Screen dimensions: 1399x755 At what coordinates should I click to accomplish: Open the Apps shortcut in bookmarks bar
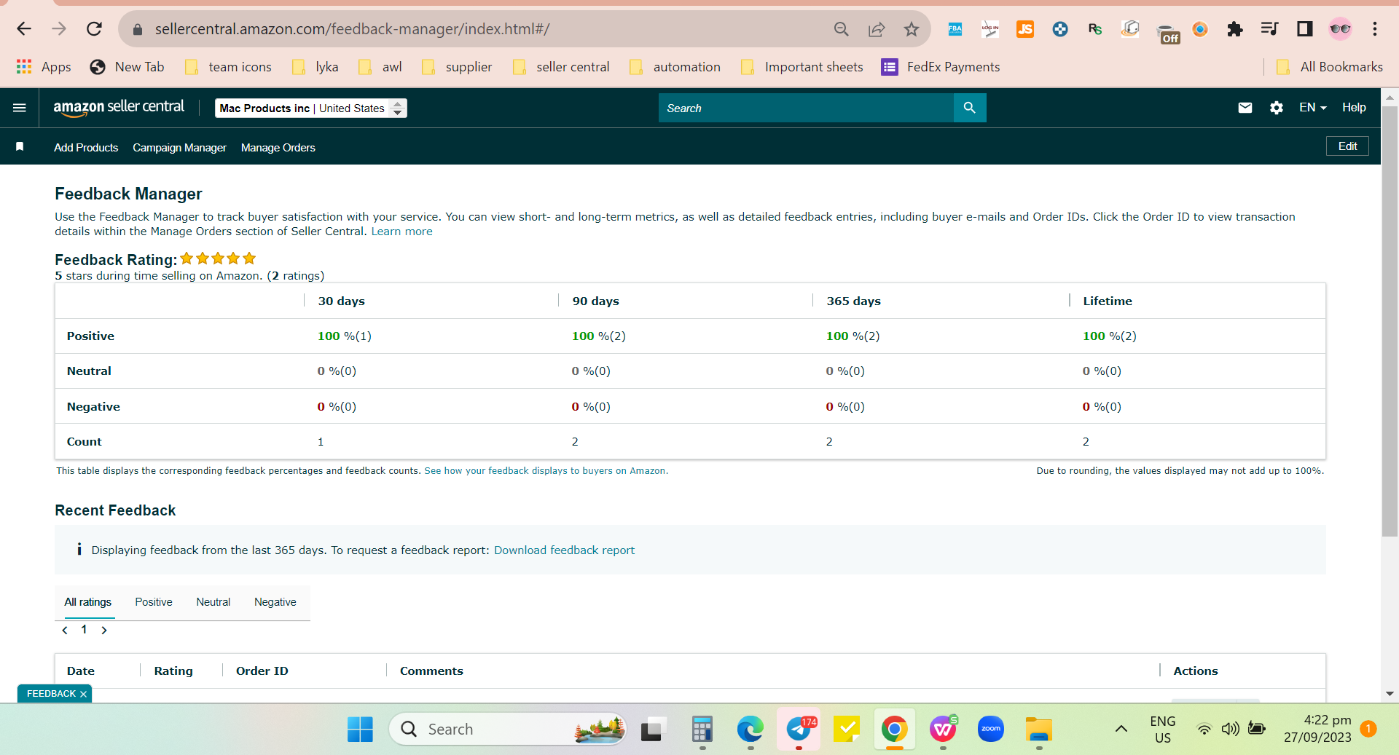(44, 67)
